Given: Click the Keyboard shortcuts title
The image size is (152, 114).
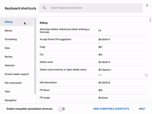Looking at the screenshot, I should pos(20,8).
